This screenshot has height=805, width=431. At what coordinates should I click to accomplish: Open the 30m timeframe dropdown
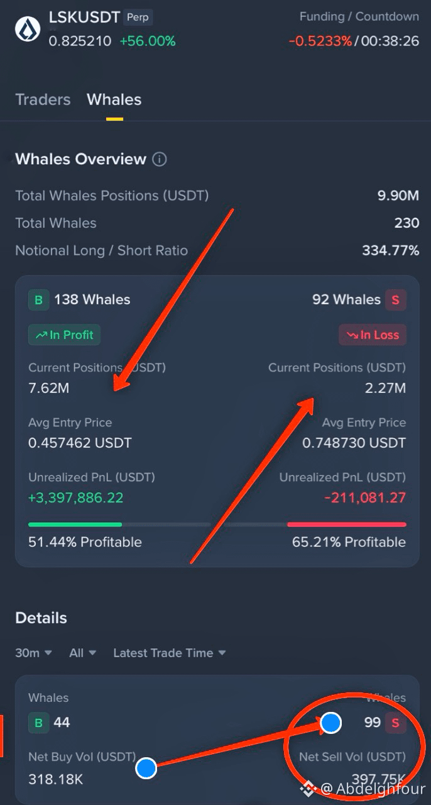[33, 653]
